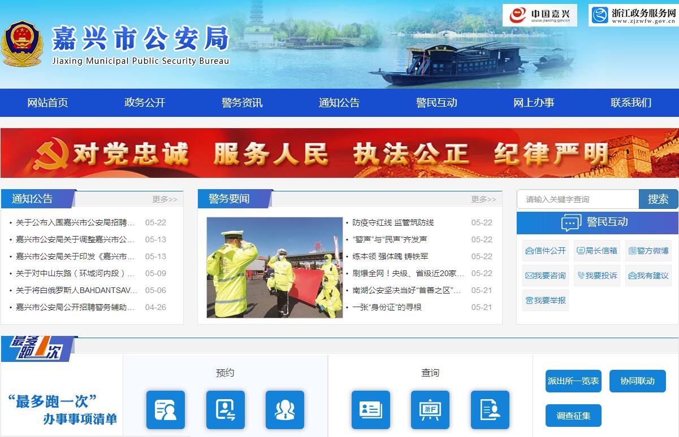Open the 浙F license plate query icon
This screenshot has width=679, height=437.
click(x=430, y=409)
